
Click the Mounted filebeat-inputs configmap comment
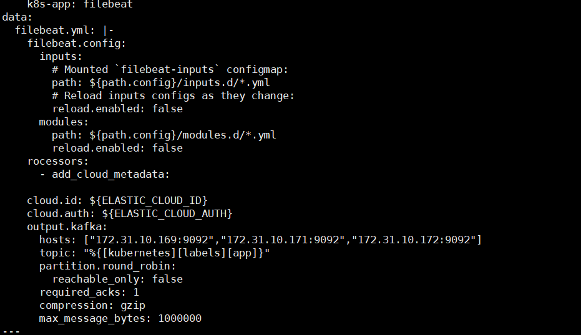coord(170,70)
